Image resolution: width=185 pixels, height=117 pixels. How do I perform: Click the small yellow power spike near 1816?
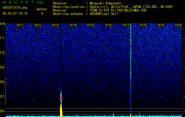tap(114, 115)
